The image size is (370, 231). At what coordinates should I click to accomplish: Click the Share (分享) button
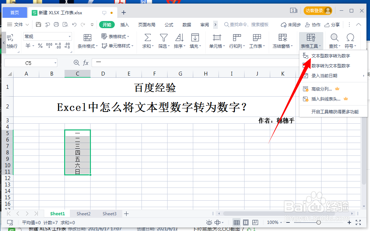coord(332,25)
